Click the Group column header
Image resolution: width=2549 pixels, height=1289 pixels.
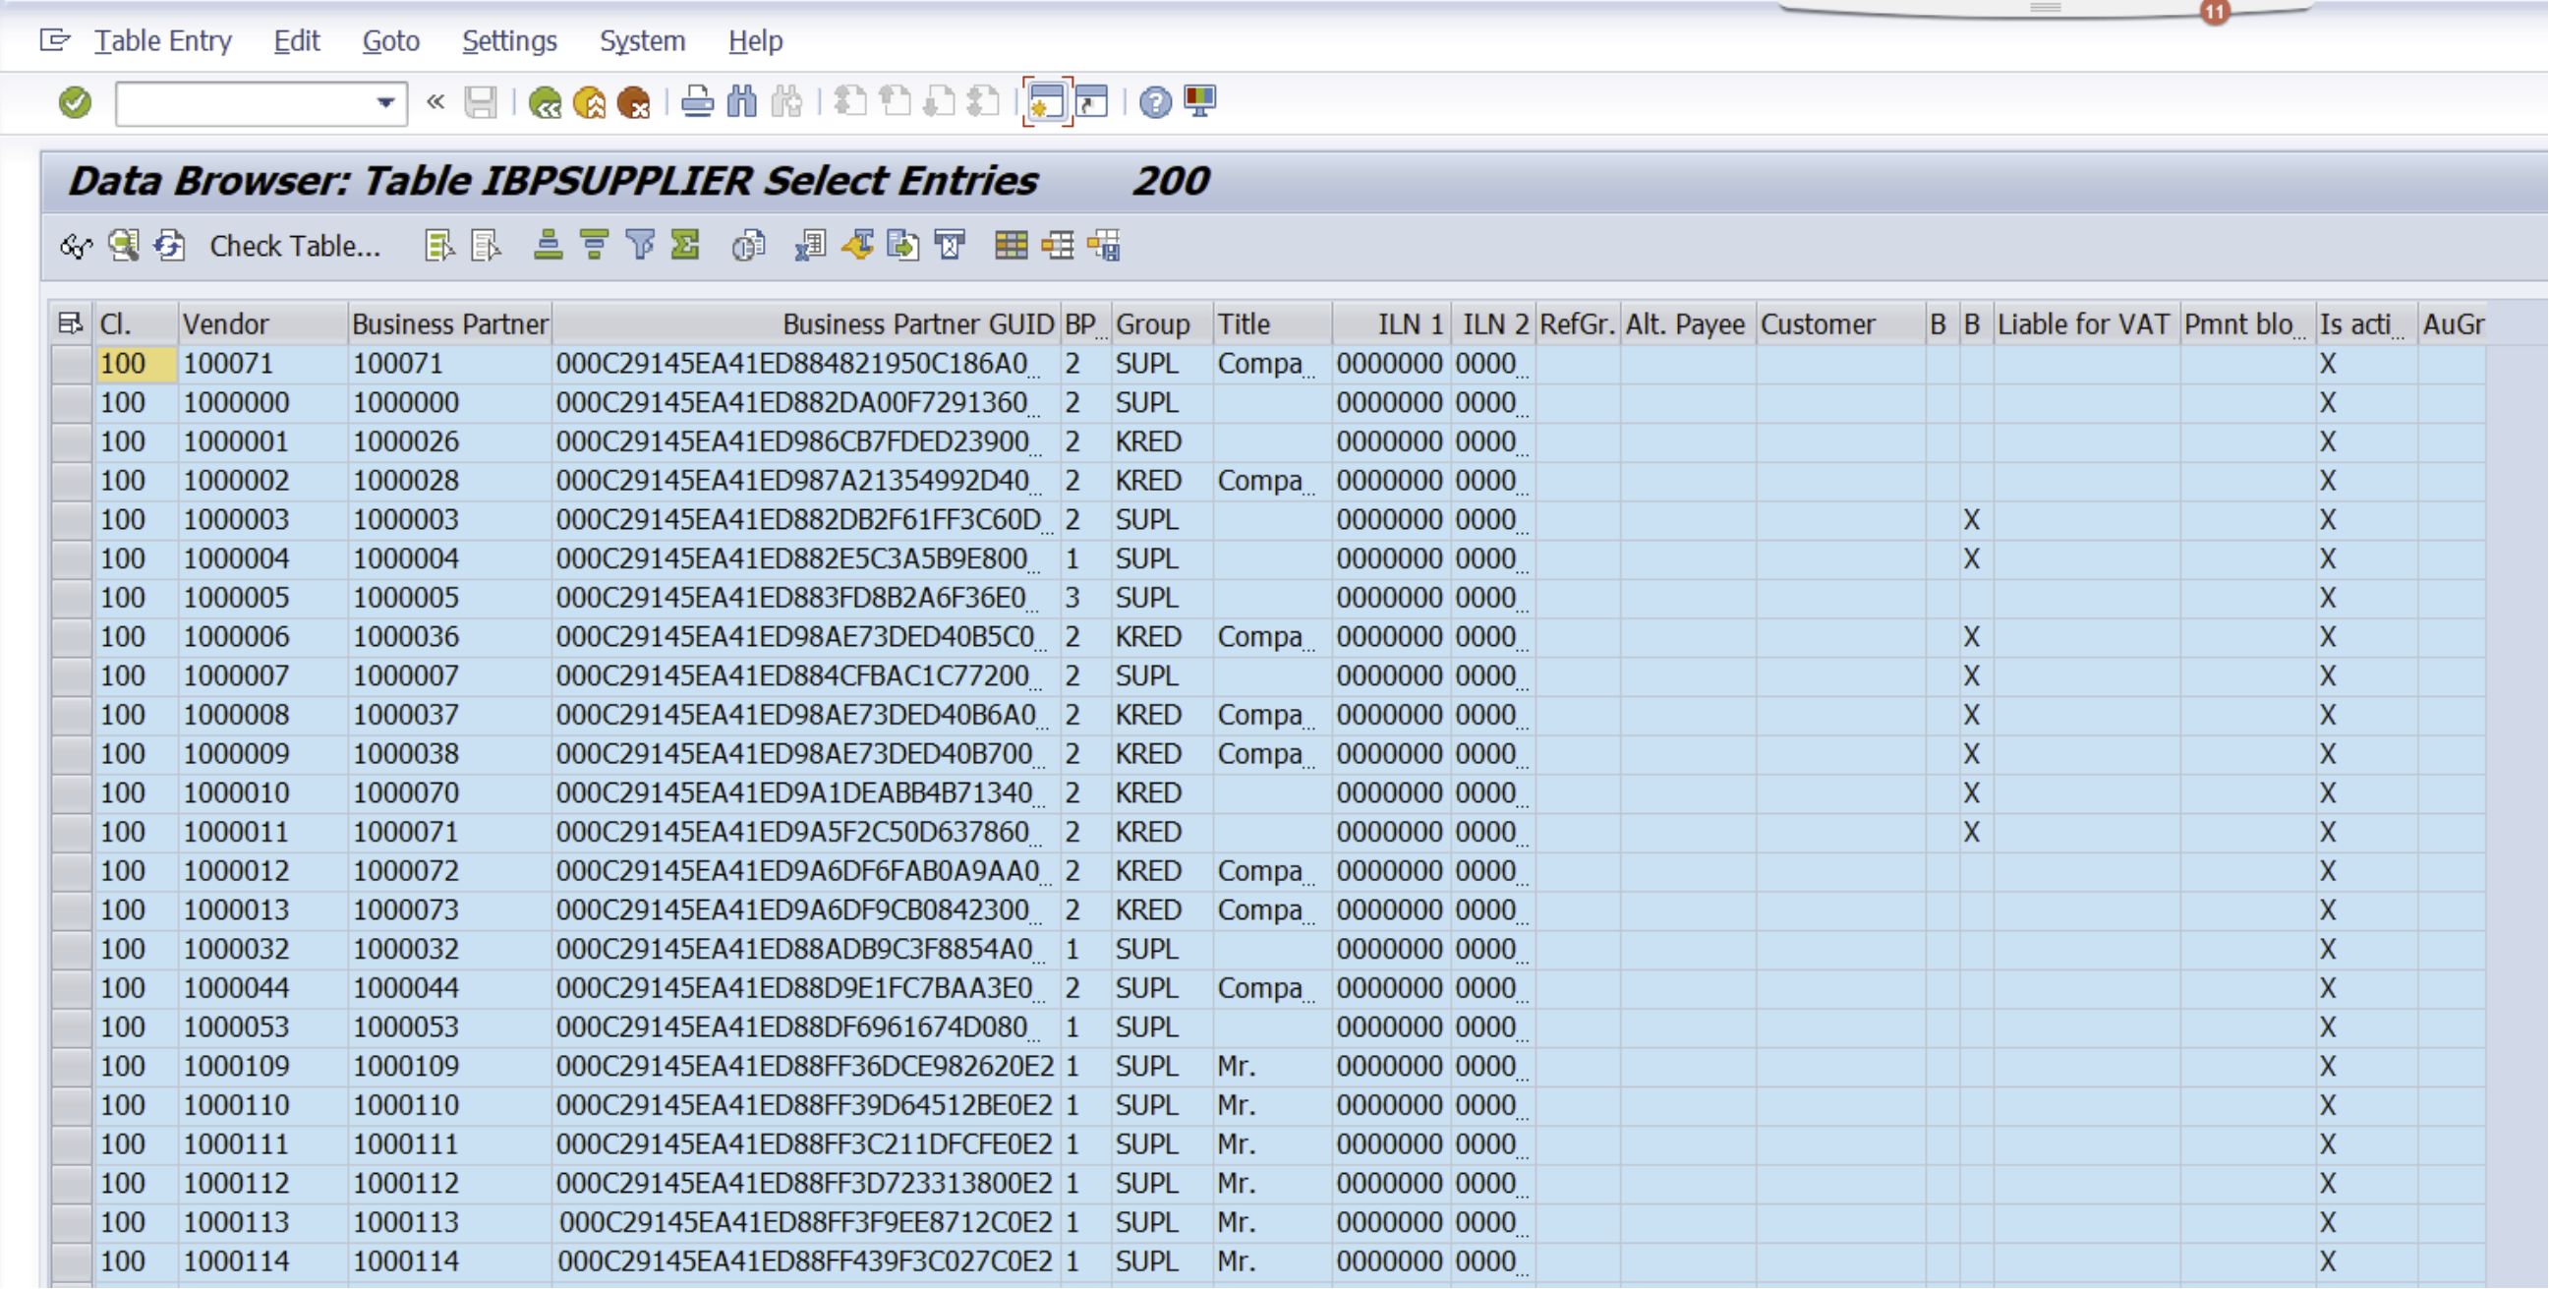pos(1162,323)
